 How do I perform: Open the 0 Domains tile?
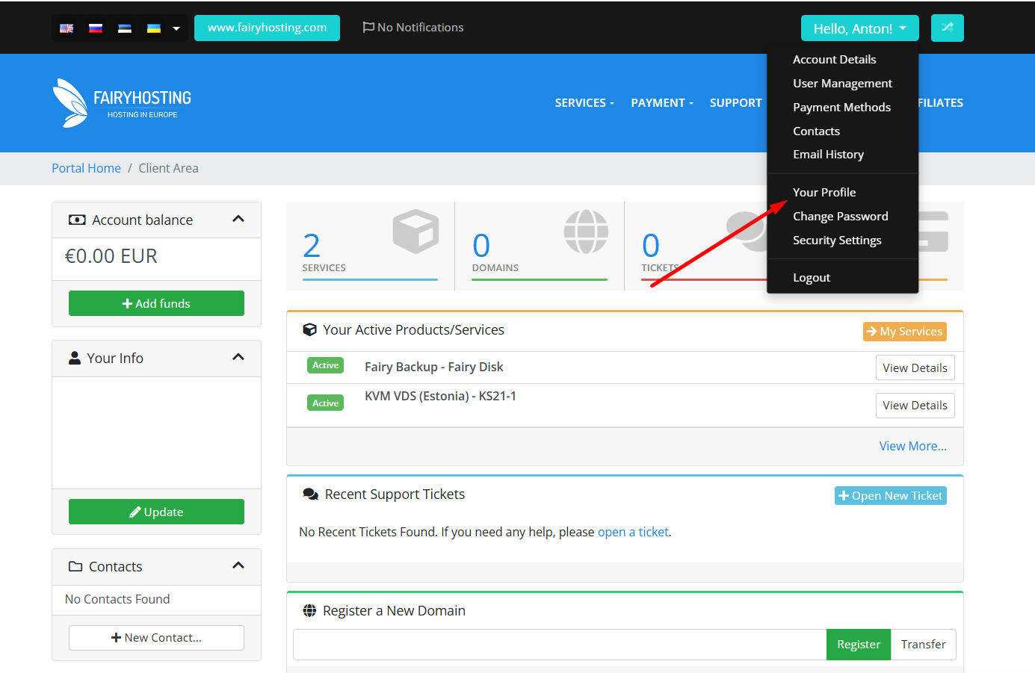[540, 246]
